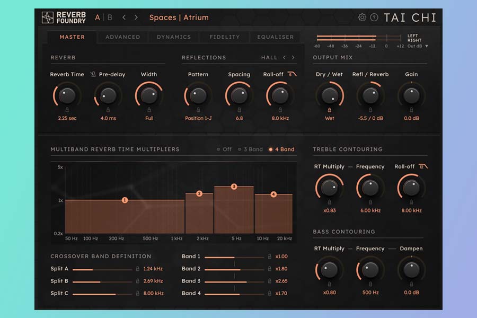The image size is (477, 318).
Task: Toggle the lock icon beside Split A value
Action: click(x=138, y=269)
